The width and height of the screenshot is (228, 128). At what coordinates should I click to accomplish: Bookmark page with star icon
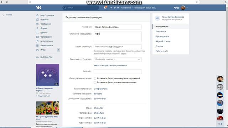point(197,2)
